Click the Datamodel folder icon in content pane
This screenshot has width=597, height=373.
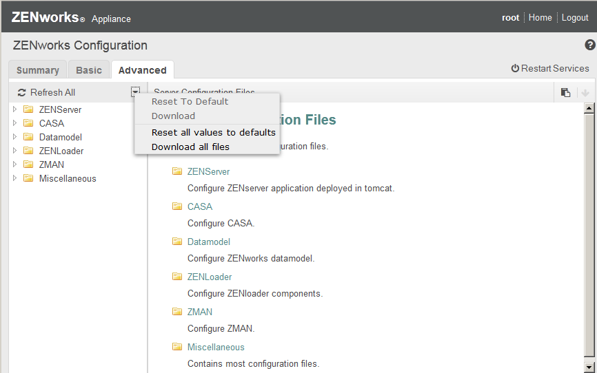click(x=177, y=242)
